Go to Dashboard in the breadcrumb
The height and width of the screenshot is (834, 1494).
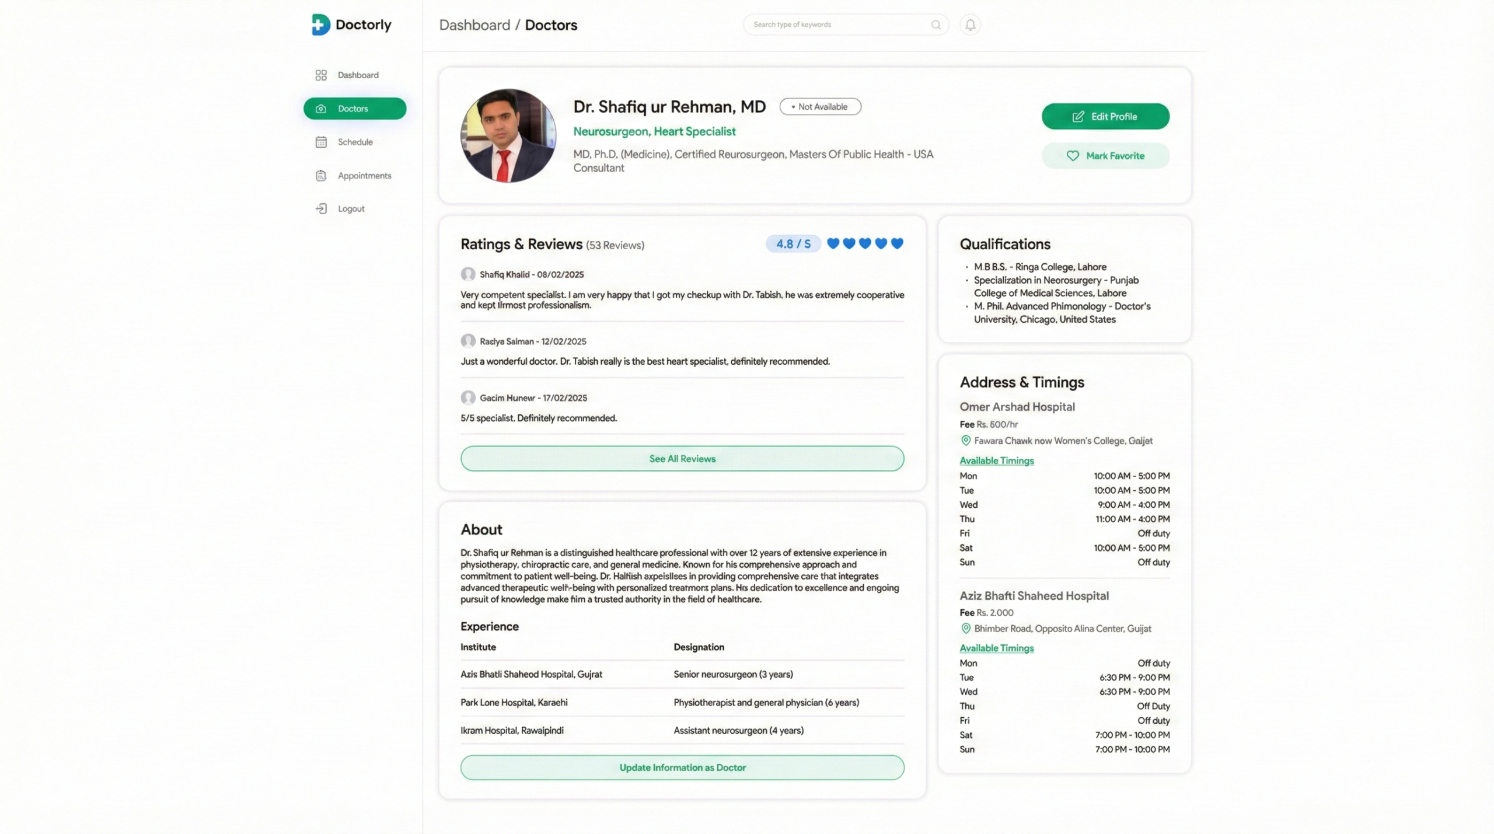point(474,25)
